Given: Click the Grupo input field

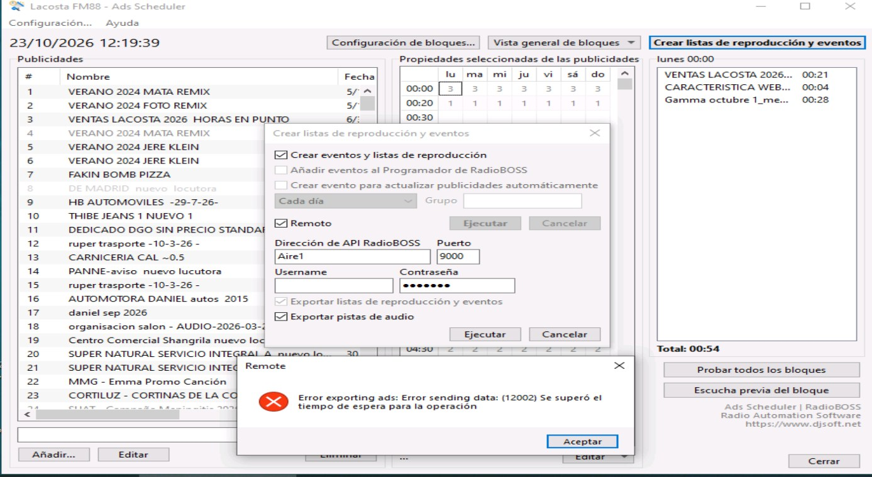Looking at the screenshot, I should (522, 201).
